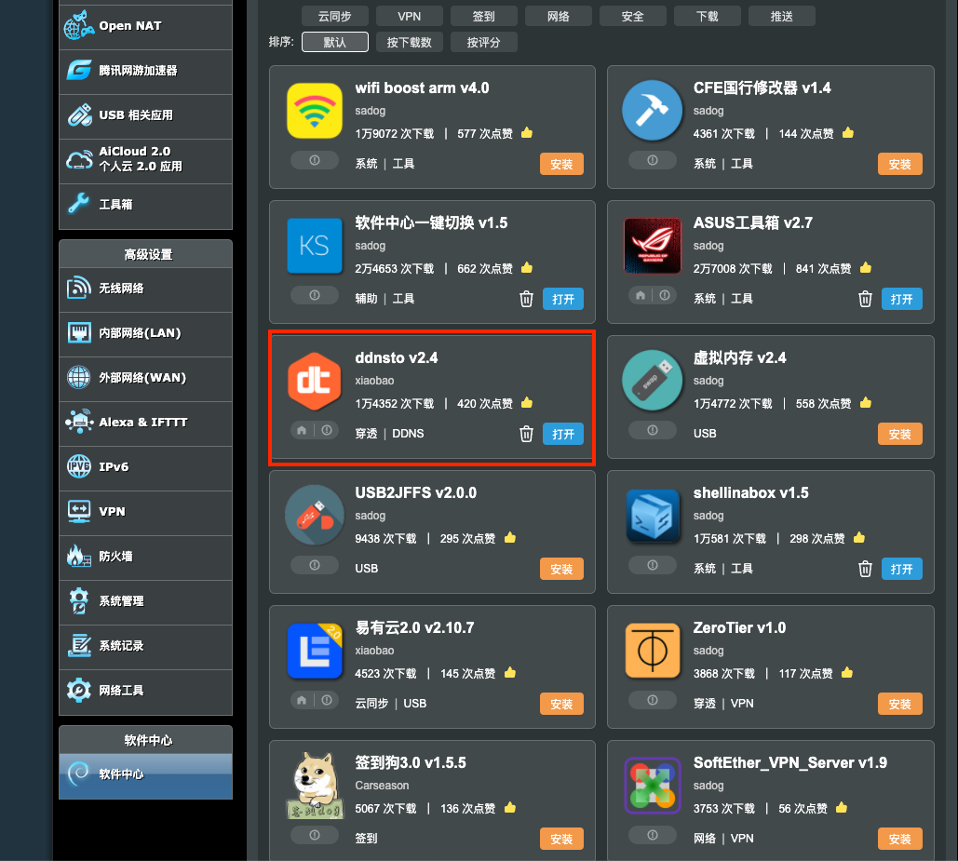Click the ASUS工具箱 ROG icon
This screenshot has height=861, width=958.
pyautogui.click(x=653, y=246)
